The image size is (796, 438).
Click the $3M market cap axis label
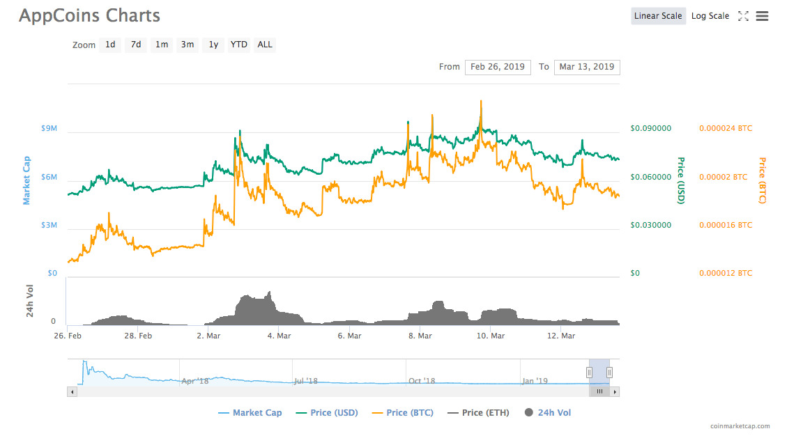[49, 225]
